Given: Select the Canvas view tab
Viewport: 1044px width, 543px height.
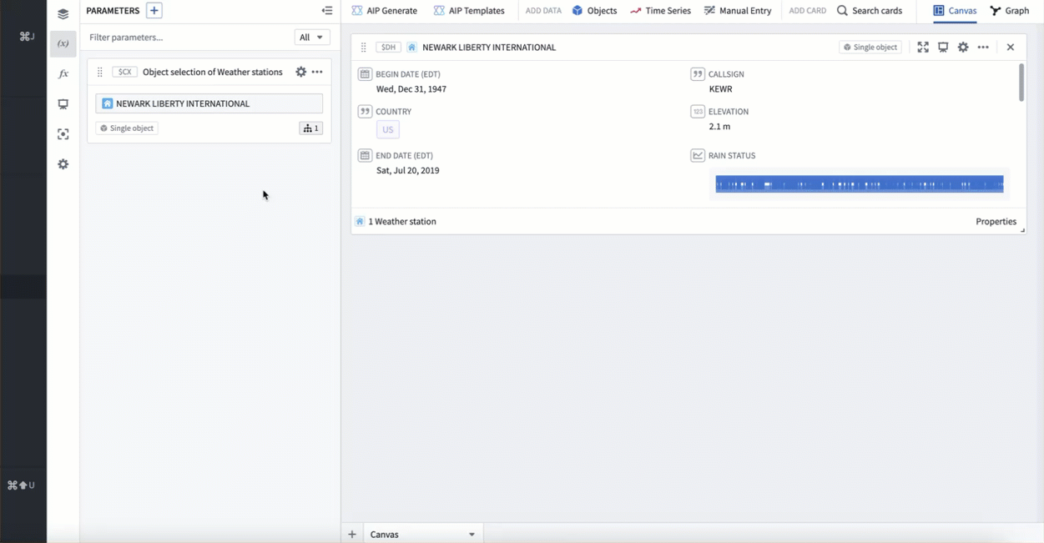Looking at the screenshot, I should (x=955, y=11).
